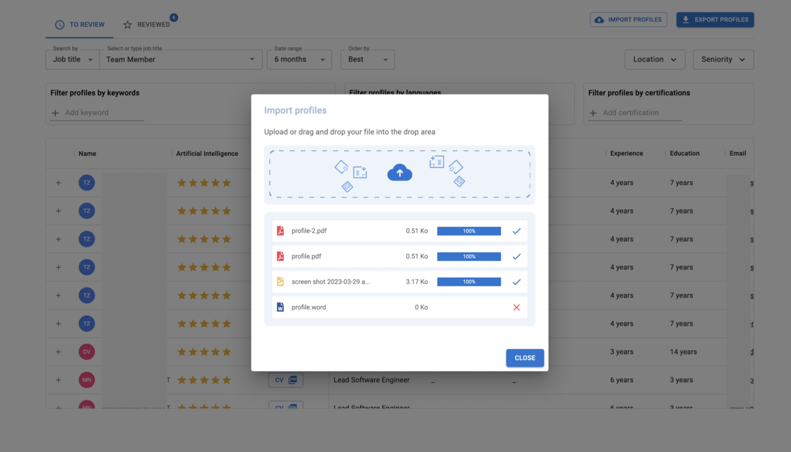Expand the Seniority filter dropdown
Viewport: 791px width, 452px height.
723,59
